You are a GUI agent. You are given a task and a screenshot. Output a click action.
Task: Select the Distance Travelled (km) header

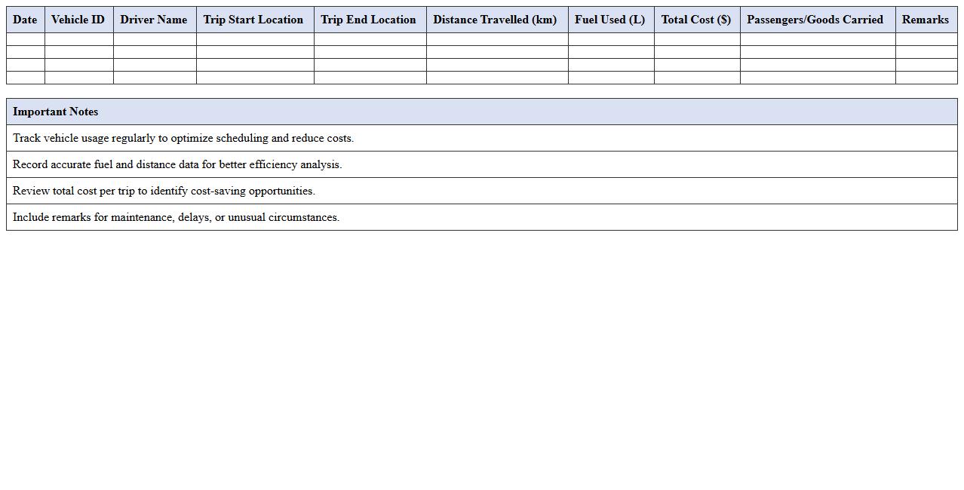[x=495, y=20]
